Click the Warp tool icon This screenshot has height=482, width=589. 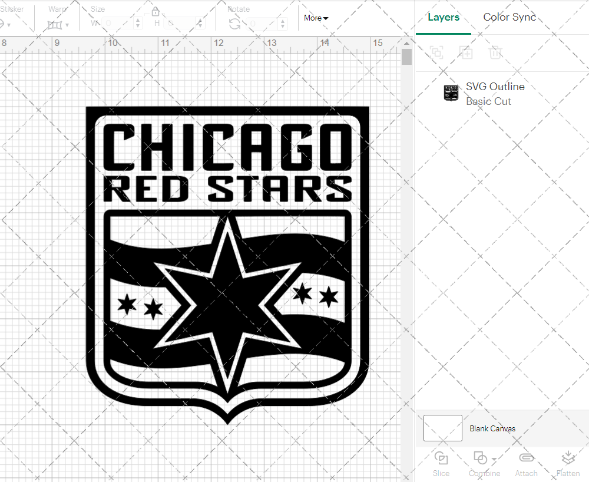[56, 24]
